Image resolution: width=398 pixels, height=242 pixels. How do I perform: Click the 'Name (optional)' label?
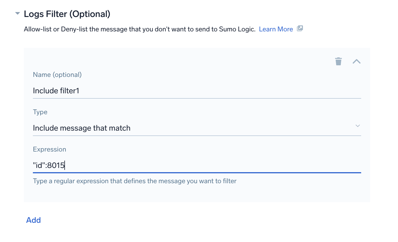pos(57,75)
